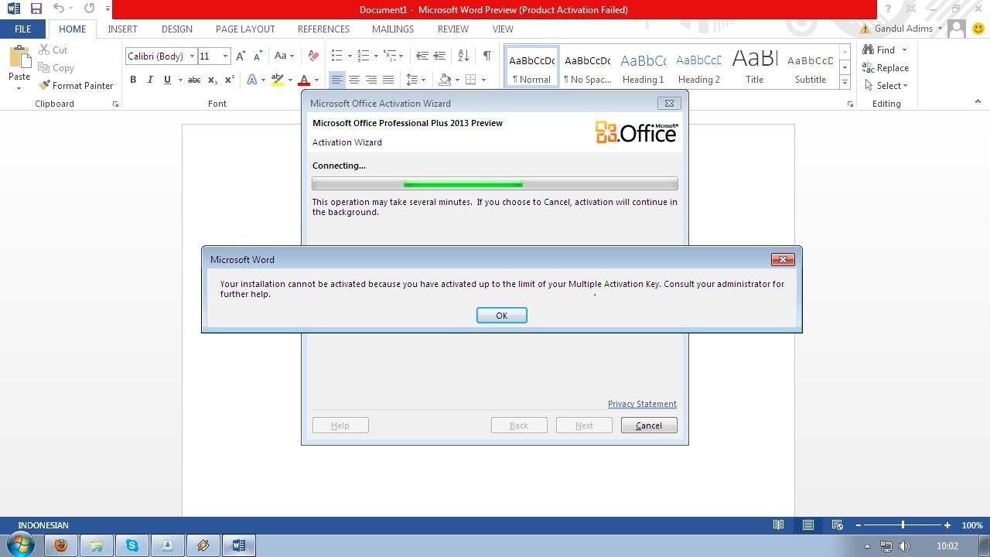Open the Line Spacing dropdown
The width and height of the screenshot is (990, 557).
coord(416,80)
